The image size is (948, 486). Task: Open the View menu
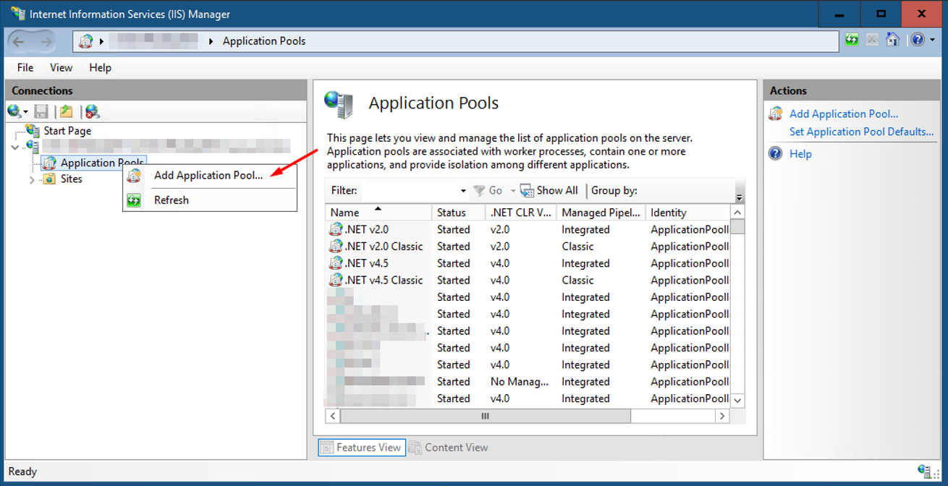61,67
